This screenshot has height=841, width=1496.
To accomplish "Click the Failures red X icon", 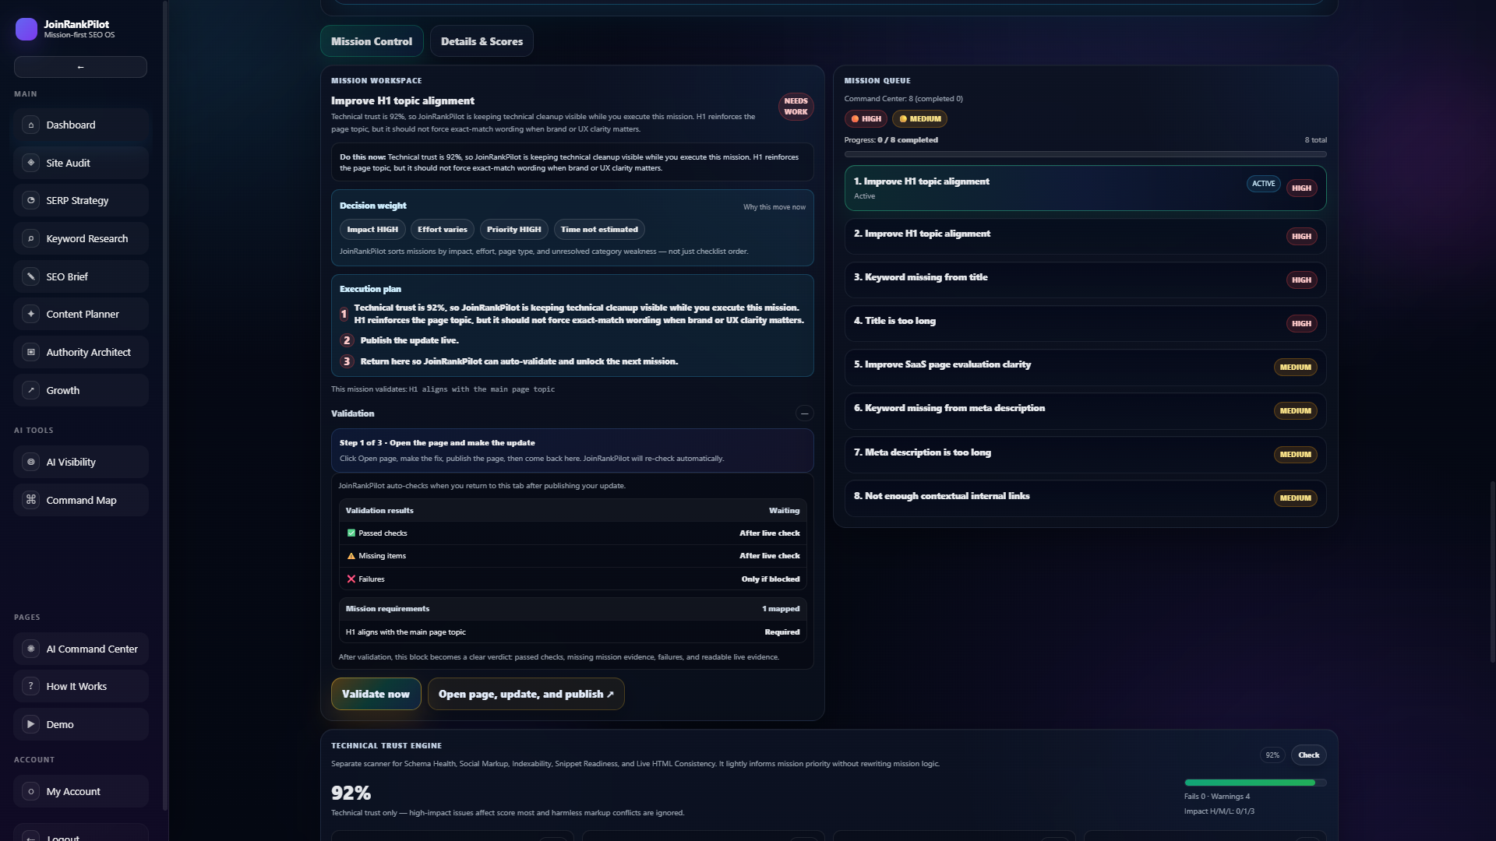I will [x=351, y=579].
